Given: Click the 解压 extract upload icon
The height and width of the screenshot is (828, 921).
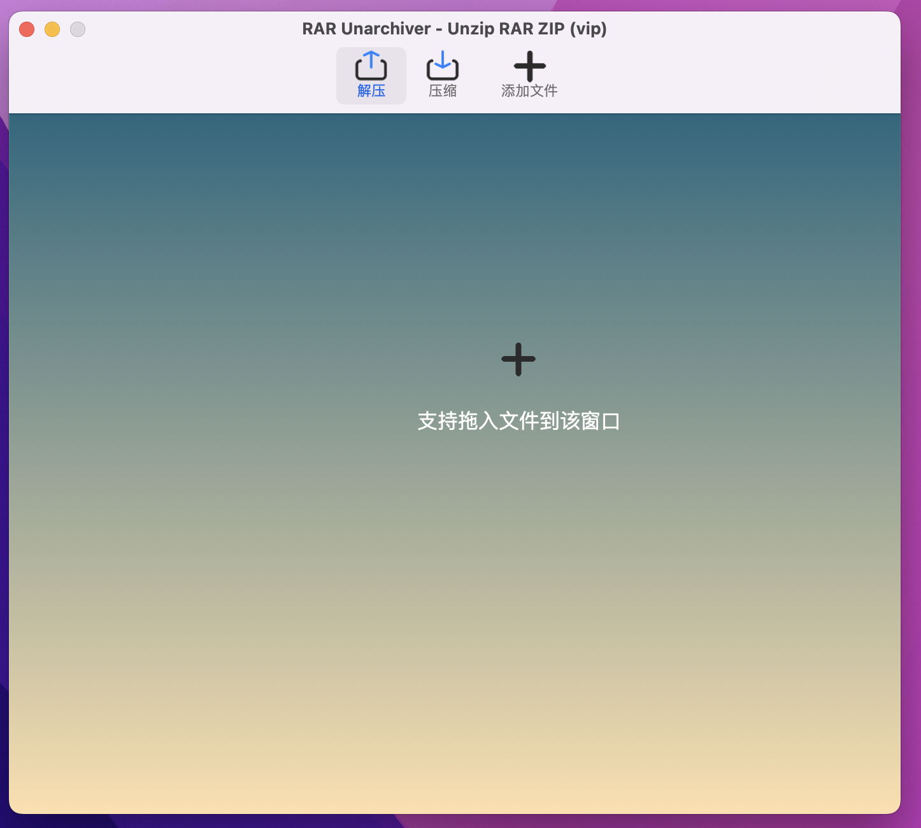Looking at the screenshot, I should point(371,66).
